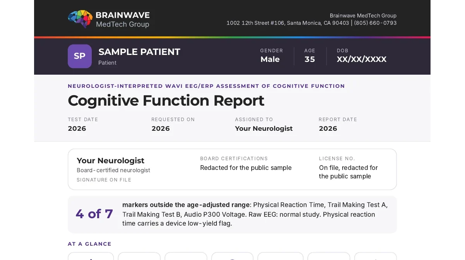This screenshot has height=260, width=465.
Task: Click the 2026 value under Requested On
Action: click(x=161, y=128)
